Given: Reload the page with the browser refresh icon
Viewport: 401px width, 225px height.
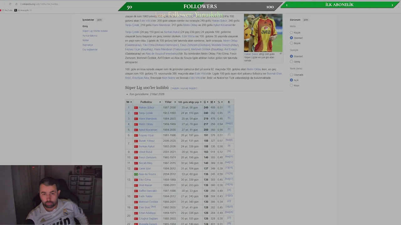Looking at the screenshot, I should (10, 4).
